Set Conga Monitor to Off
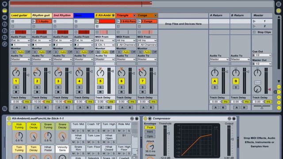Viewport: 283px width, 159px height. click(x=154, y=52)
